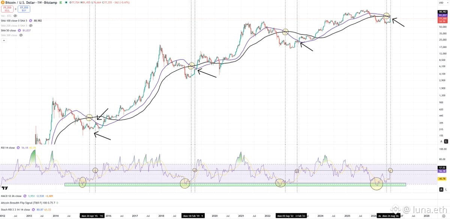Image resolution: width=450 pixels, height=219 pixels.
Task: Show the hidden SMA 200 close indicator
Action: [x=31, y=25]
